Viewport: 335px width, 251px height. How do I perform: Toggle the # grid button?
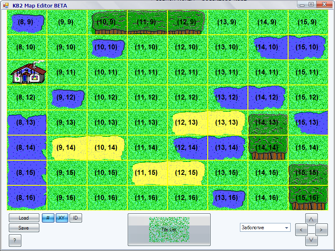48,218
